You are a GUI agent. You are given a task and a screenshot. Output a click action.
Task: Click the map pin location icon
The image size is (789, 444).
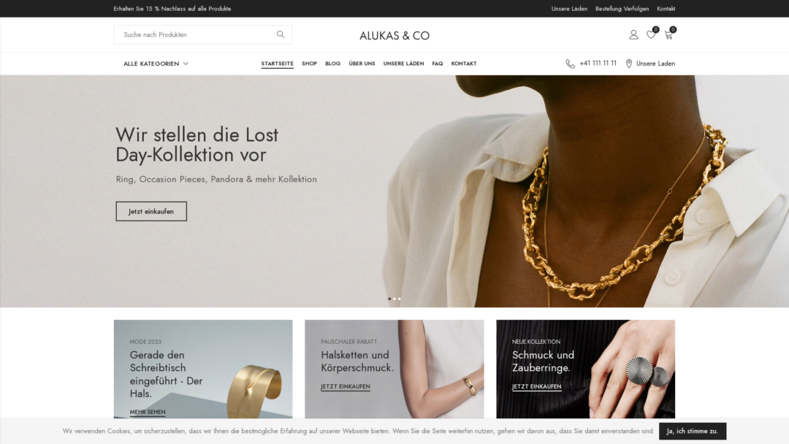coord(629,64)
